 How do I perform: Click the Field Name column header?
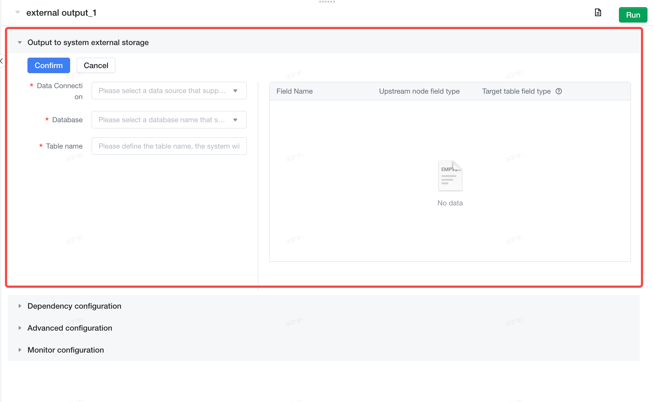pyautogui.click(x=294, y=91)
